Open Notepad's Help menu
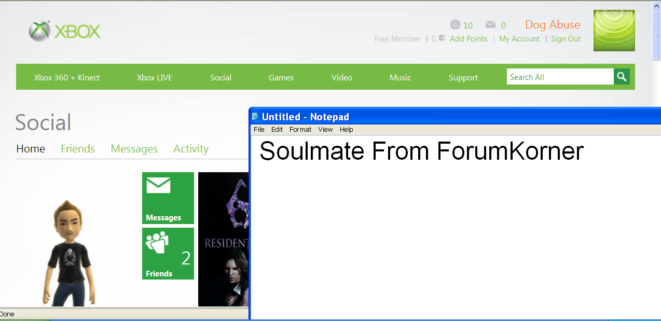The height and width of the screenshot is (321, 661). point(347,129)
